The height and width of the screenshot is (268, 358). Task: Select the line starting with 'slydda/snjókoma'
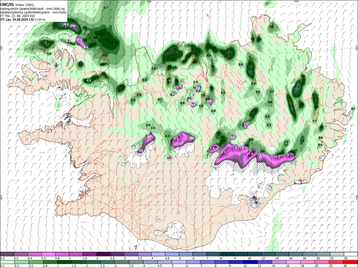[x=34, y=12]
